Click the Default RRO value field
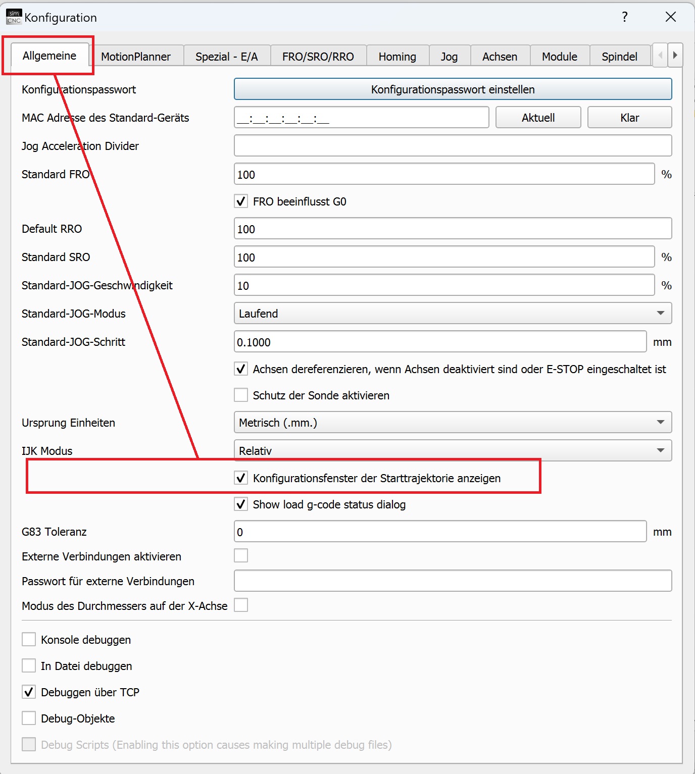This screenshot has width=695, height=774. [x=453, y=229]
